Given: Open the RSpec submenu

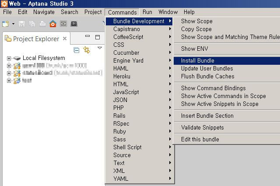Looking at the screenshot, I should pyautogui.click(x=139, y=123).
